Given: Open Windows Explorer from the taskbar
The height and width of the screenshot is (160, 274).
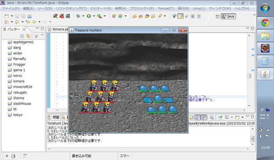Looking at the screenshot, I should 265,36.
